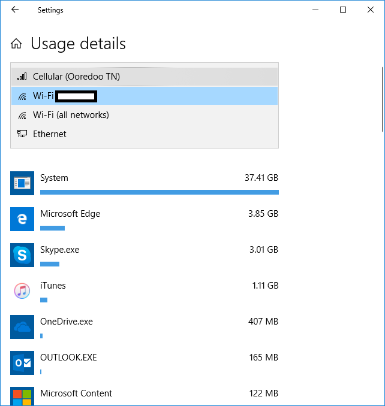The image size is (385, 406).
Task: Click the OneDrive cloud icon
Action: click(22, 327)
